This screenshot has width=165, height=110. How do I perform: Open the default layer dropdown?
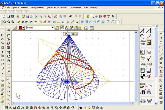pos(53,28)
